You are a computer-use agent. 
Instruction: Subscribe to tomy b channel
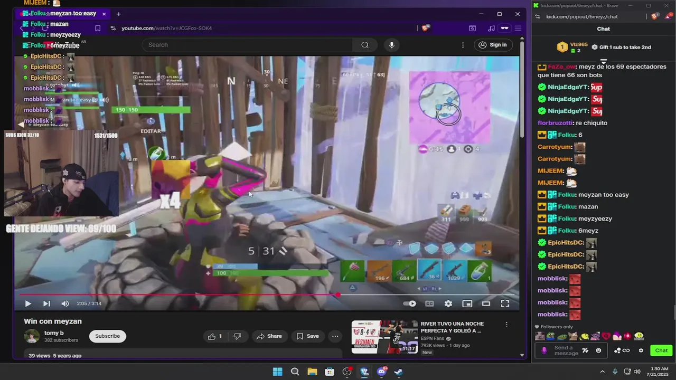[x=108, y=336]
